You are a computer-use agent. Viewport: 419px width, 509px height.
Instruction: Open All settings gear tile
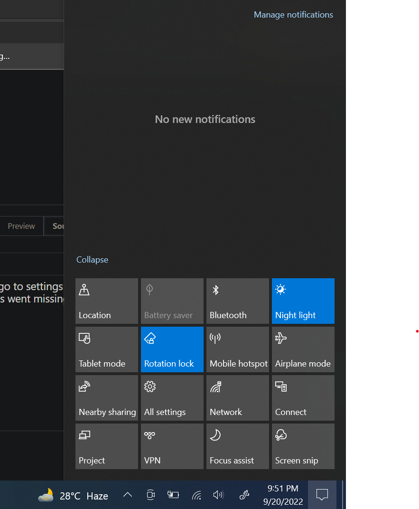(172, 398)
